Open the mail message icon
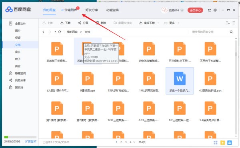The height and width of the screenshot is (148, 240). [x=210, y=10]
